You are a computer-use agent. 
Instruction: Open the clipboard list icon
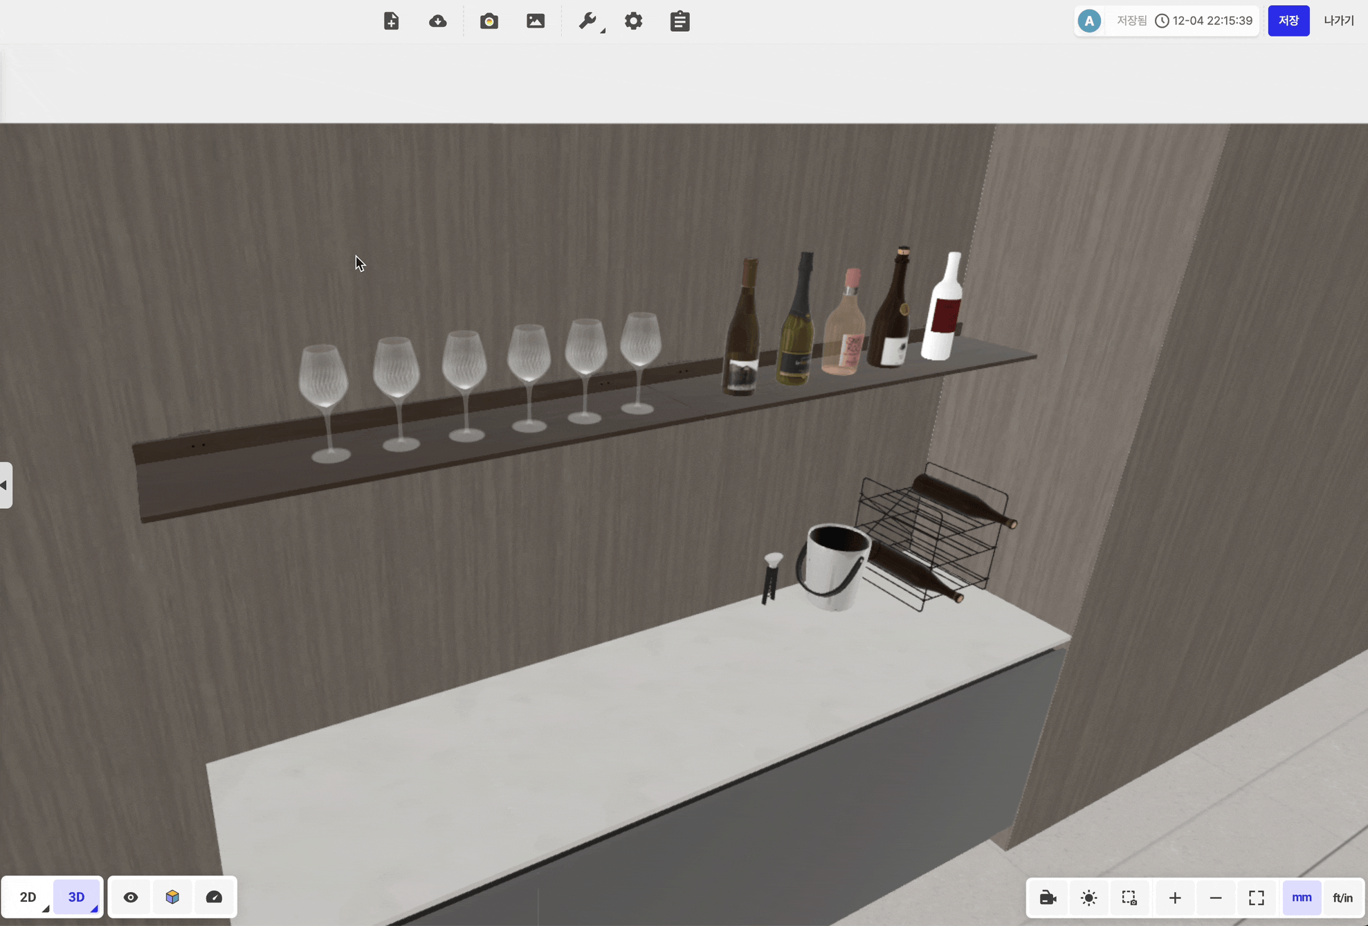tap(680, 21)
